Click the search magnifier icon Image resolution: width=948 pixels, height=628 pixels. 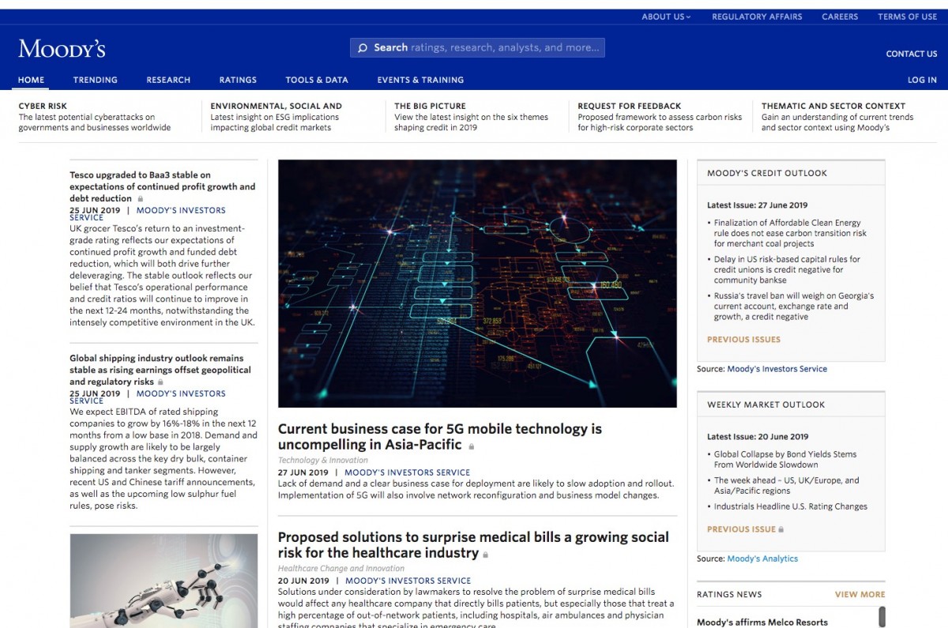point(363,48)
